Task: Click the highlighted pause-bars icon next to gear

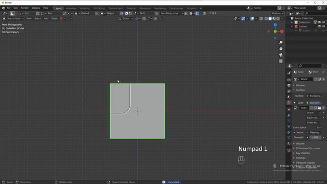Action: [x=197, y=13]
